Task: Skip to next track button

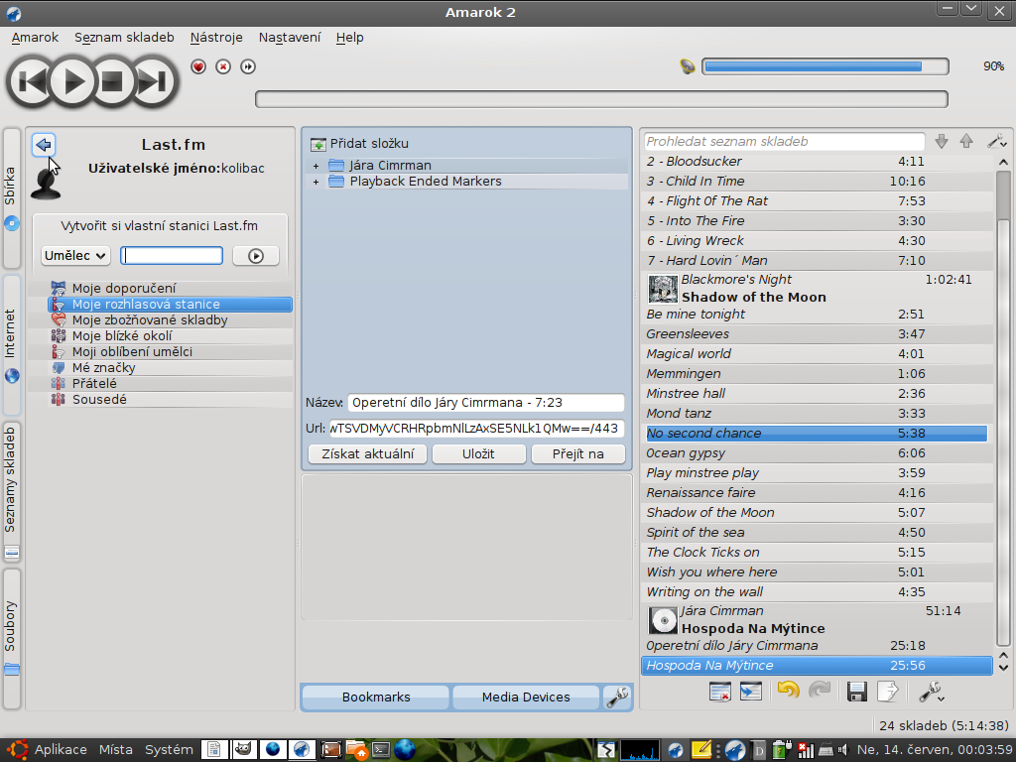Action: click(154, 81)
